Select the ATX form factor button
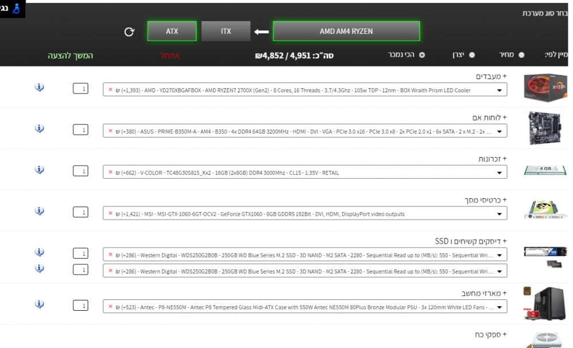573x348 pixels. pos(172,32)
